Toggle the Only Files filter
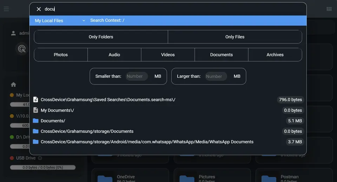The width and height of the screenshot is (337, 182). pos(235,37)
